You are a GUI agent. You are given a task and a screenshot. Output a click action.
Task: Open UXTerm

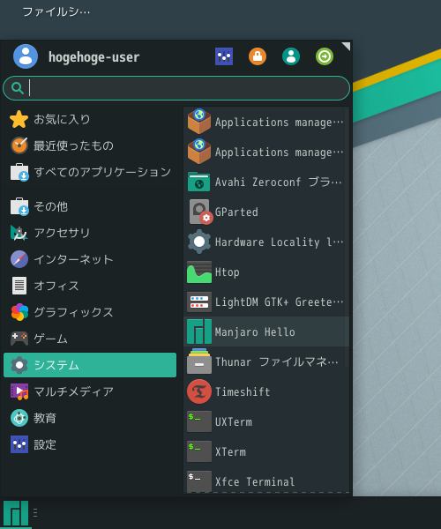[266, 421]
